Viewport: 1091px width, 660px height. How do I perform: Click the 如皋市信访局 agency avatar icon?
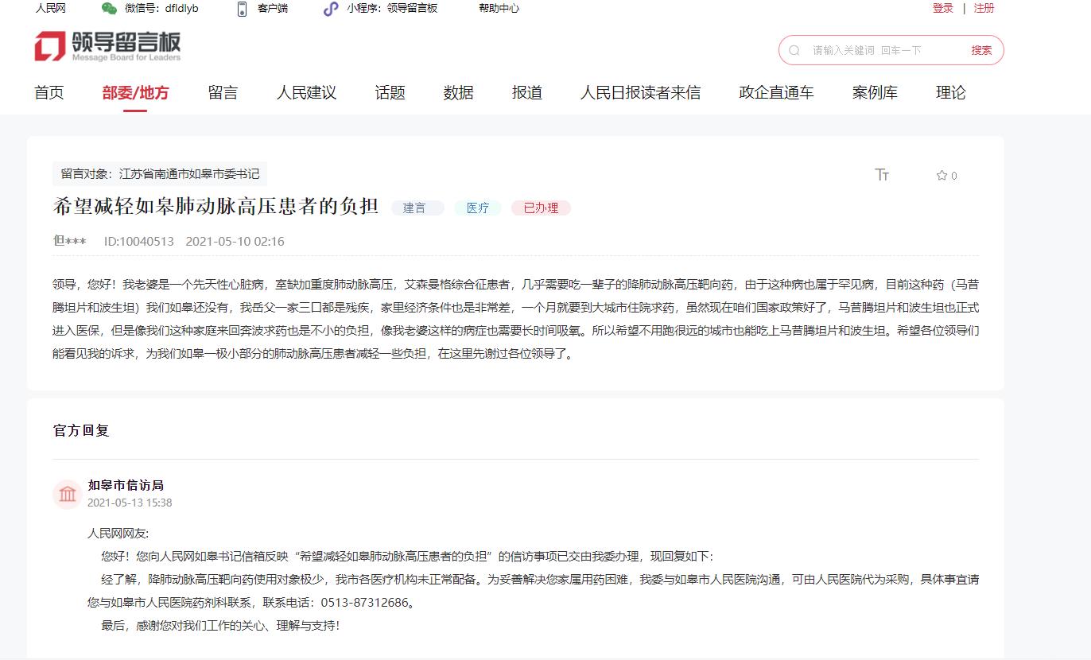(68, 494)
